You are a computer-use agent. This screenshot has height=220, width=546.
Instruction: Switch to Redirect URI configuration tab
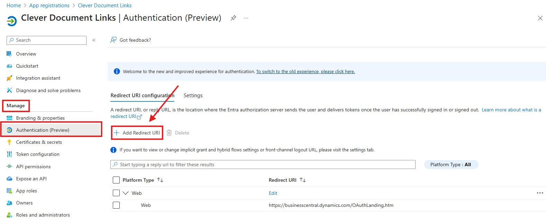(x=143, y=96)
